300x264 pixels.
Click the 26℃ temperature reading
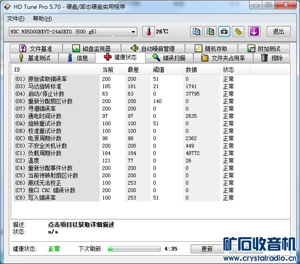coord(162,32)
